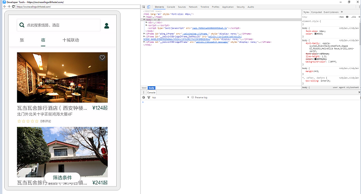361x194 pixels.
Task: Open the console filter funnel icon
Action: (x=148, y=97)
